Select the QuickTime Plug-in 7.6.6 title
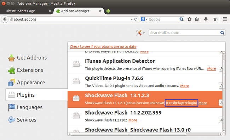Screen dimensions: 230x140 tap(114, 78)
